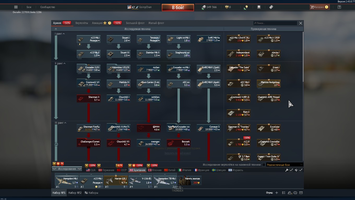Toggle auto-refill checkbox beside ammo icon

click(x=301, y=170)
